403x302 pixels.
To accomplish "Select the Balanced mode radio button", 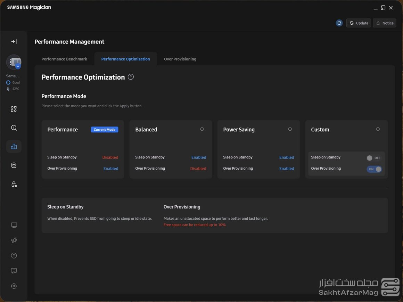I will click(x=202, y=129).
